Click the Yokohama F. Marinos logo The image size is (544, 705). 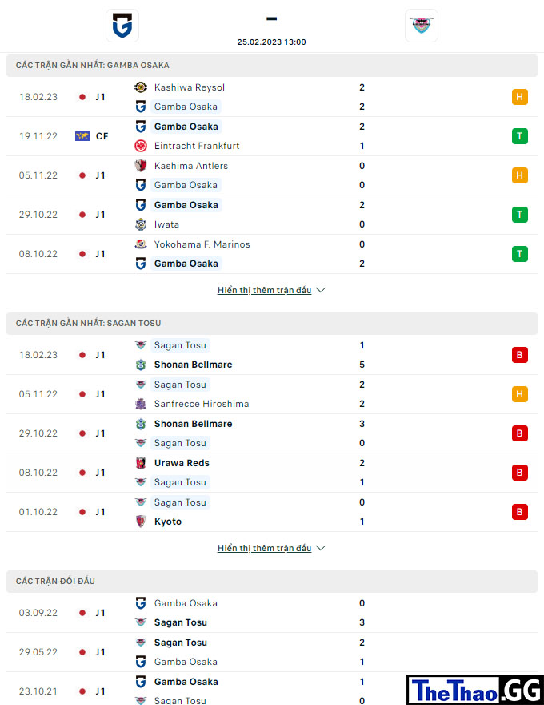[x=141, y=244]
